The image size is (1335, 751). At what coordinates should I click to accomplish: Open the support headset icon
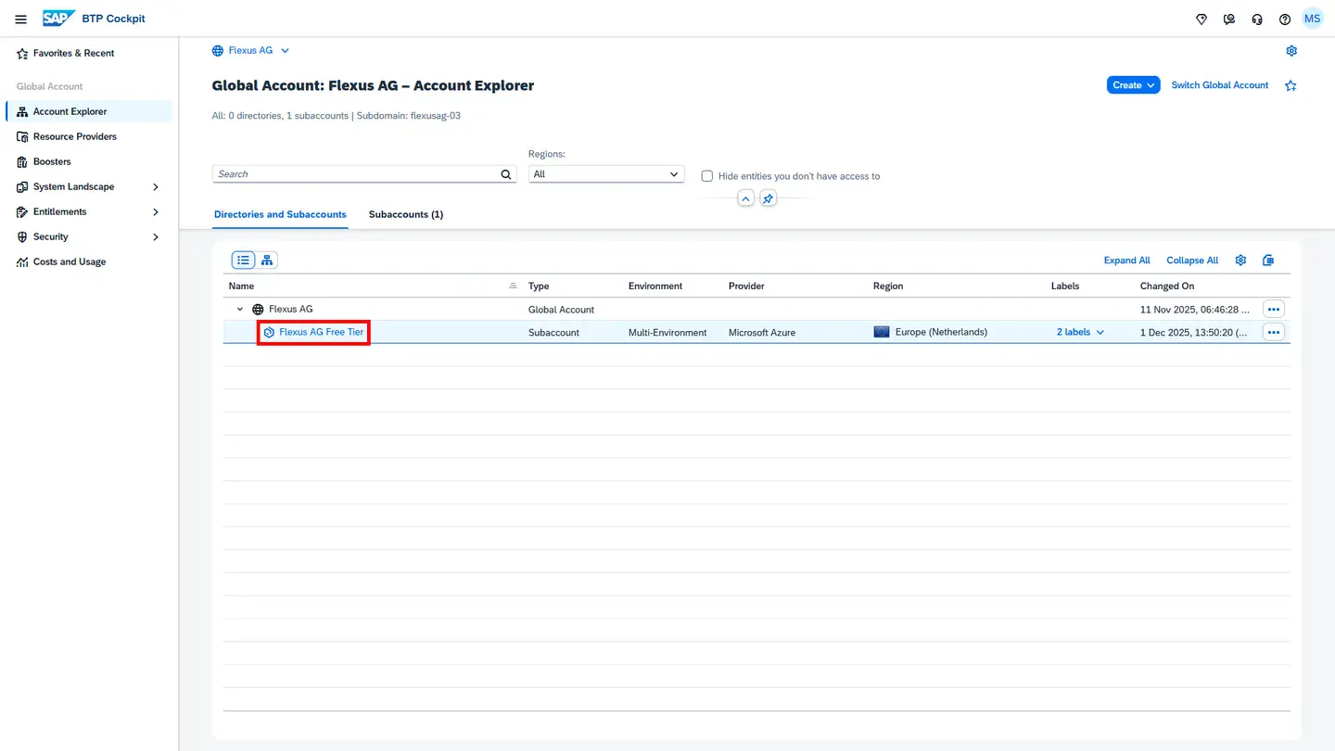1256,19
